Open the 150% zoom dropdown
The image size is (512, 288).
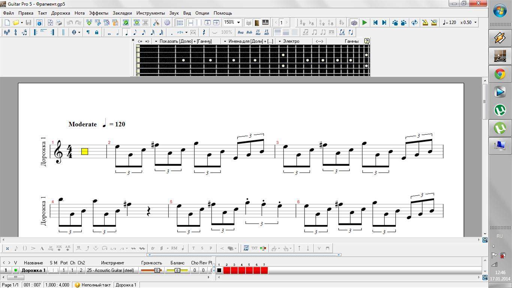click(238, 22)
